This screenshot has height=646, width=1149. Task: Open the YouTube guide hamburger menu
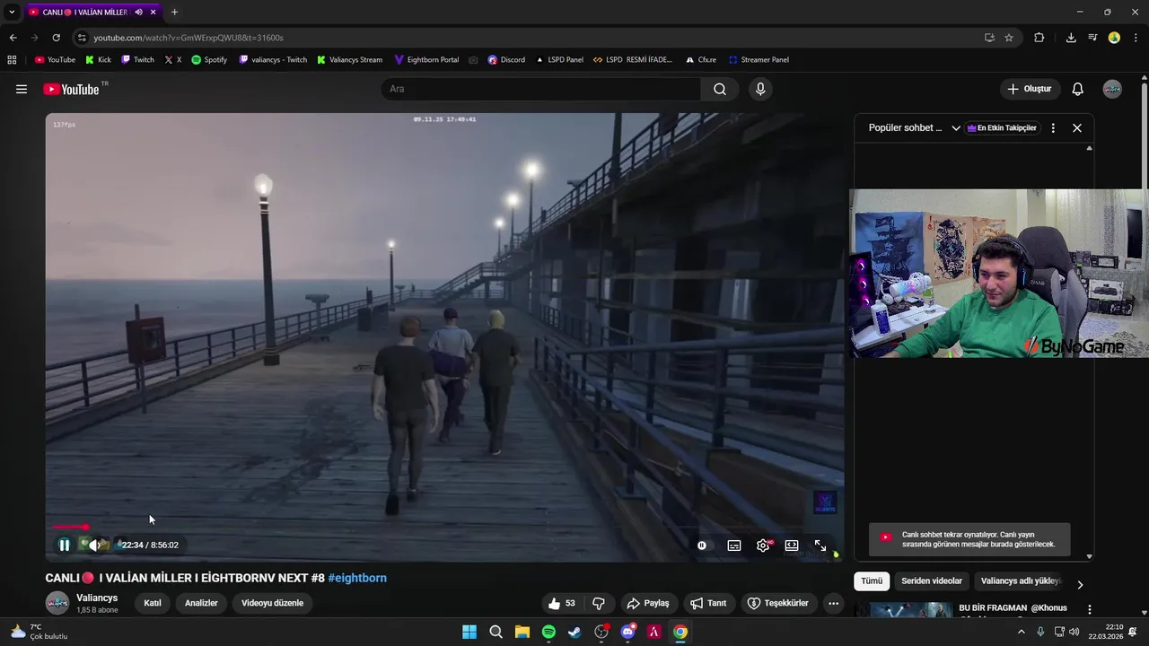pos(22,89)
